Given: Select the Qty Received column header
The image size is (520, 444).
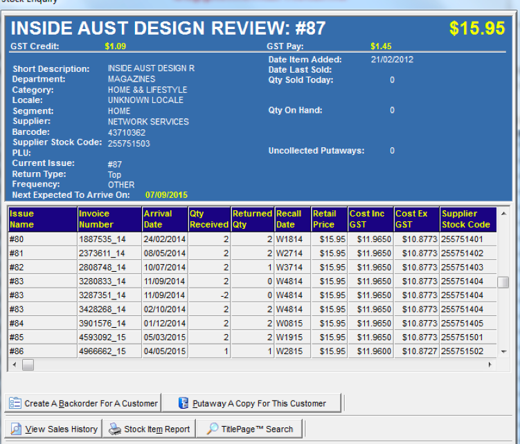Looking at the screenshot, I should [209, 219].
